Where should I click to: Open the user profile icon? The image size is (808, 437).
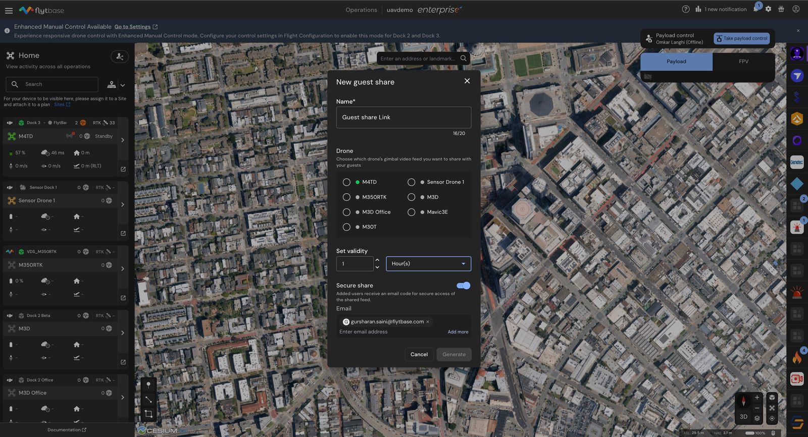(796, 9)
